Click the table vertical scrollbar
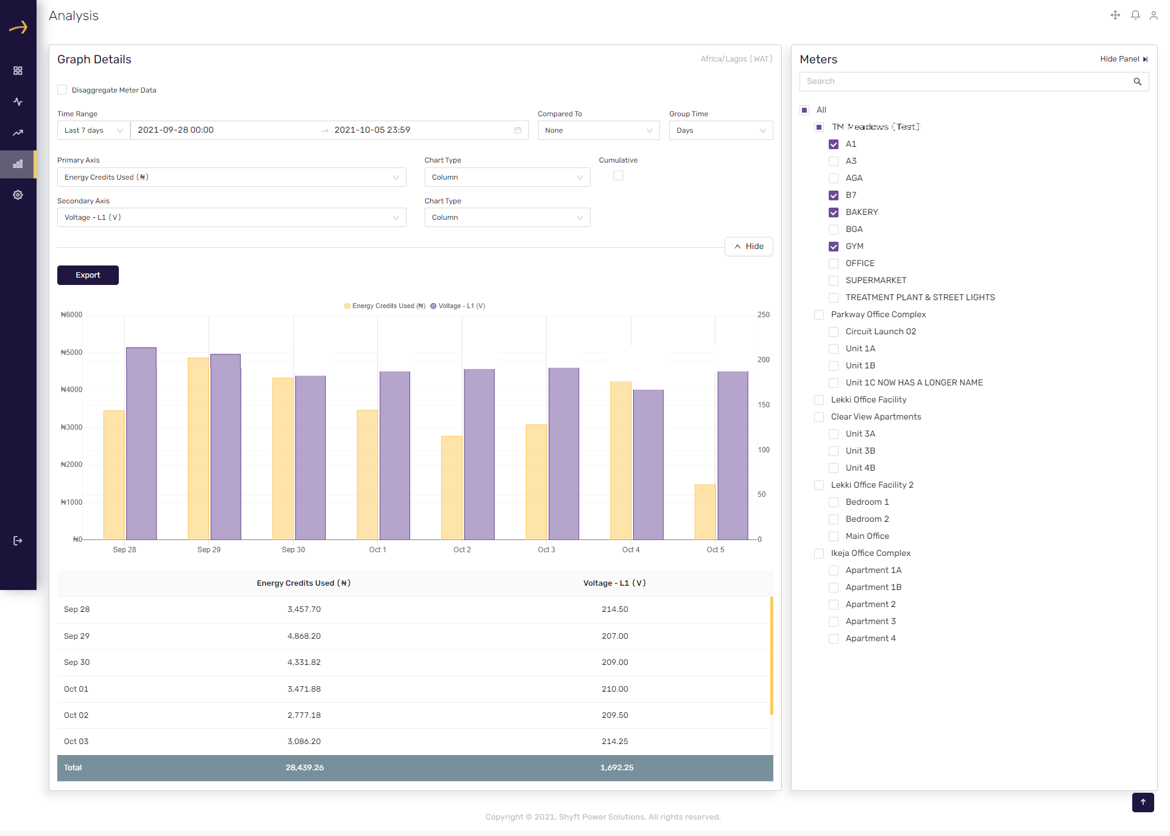The image size is (1170, 836). point(771,655)
